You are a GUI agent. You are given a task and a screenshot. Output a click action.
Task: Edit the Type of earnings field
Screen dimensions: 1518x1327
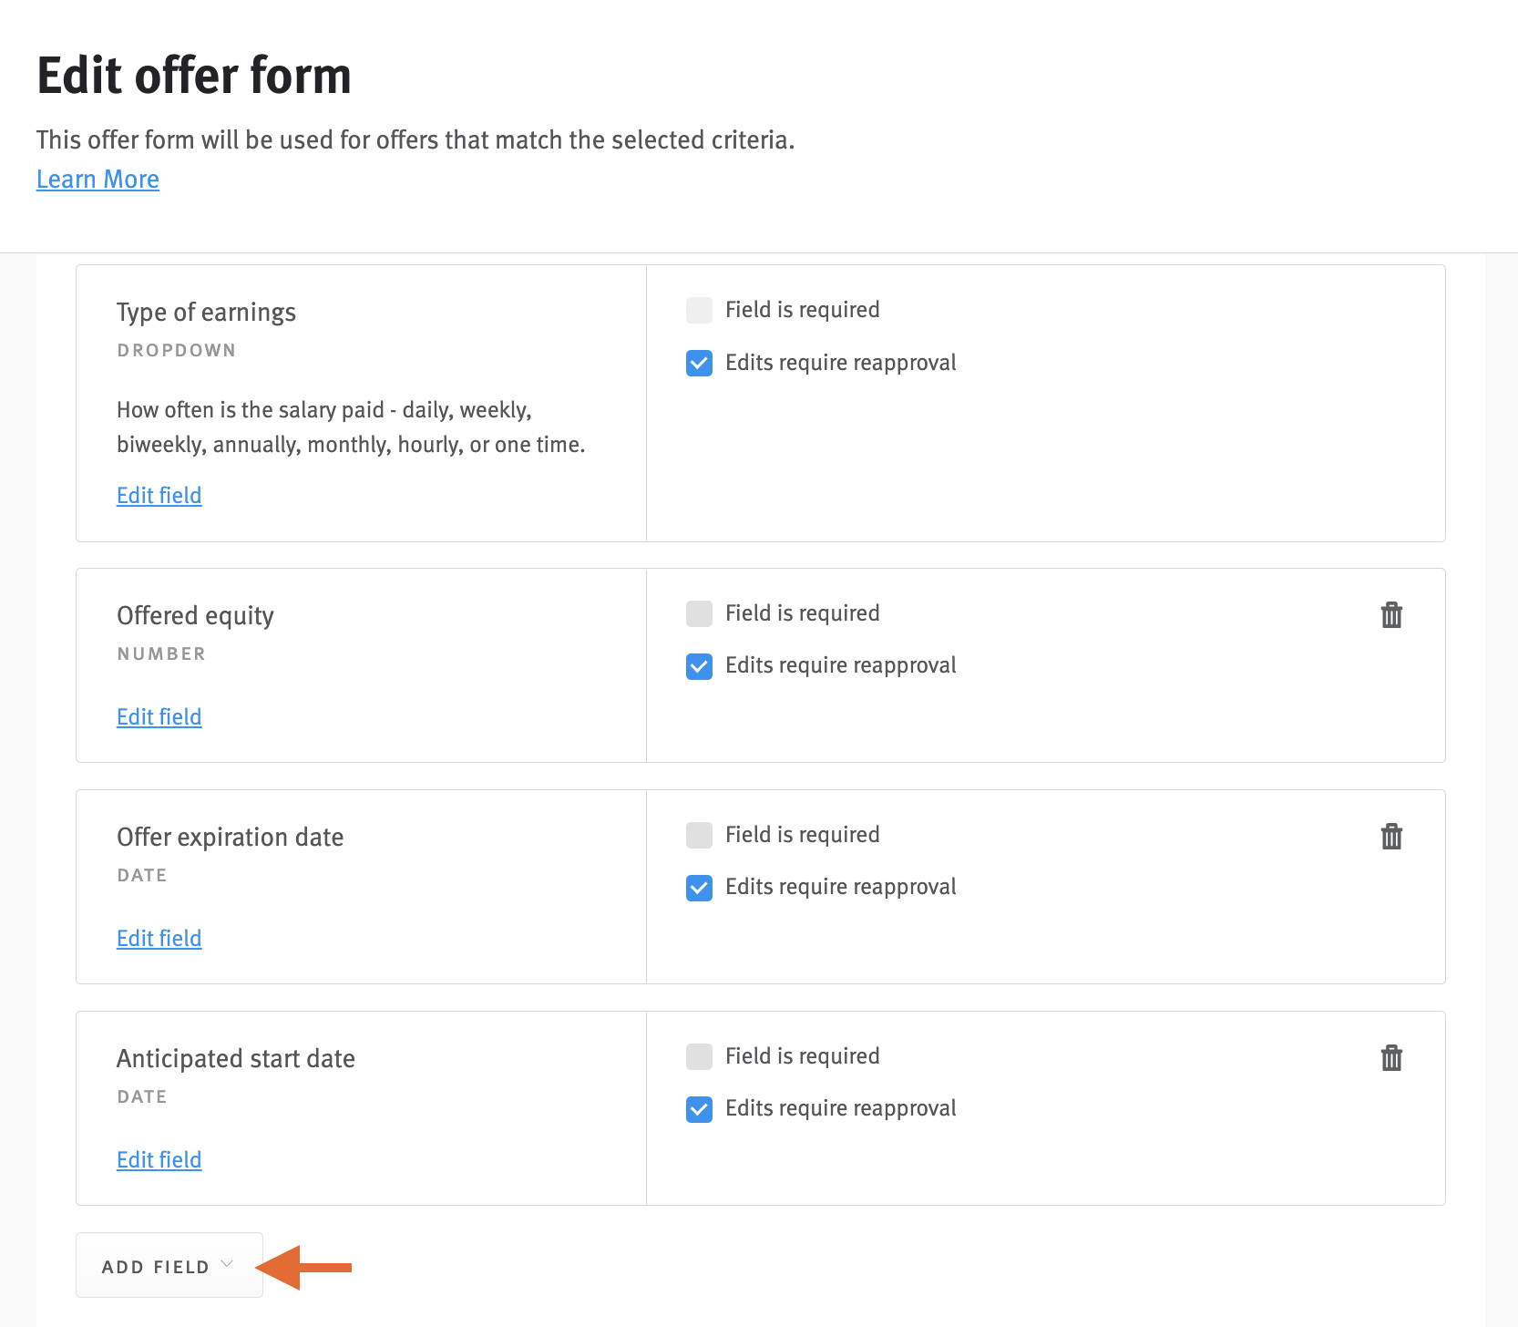coord(159,495)
